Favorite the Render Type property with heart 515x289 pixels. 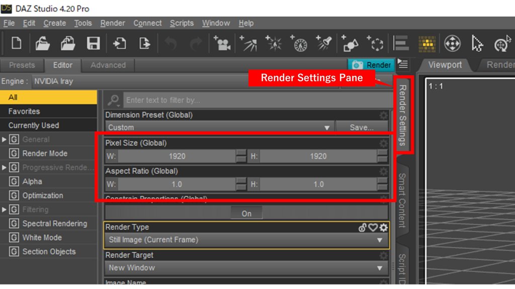[x=373, y=227]
